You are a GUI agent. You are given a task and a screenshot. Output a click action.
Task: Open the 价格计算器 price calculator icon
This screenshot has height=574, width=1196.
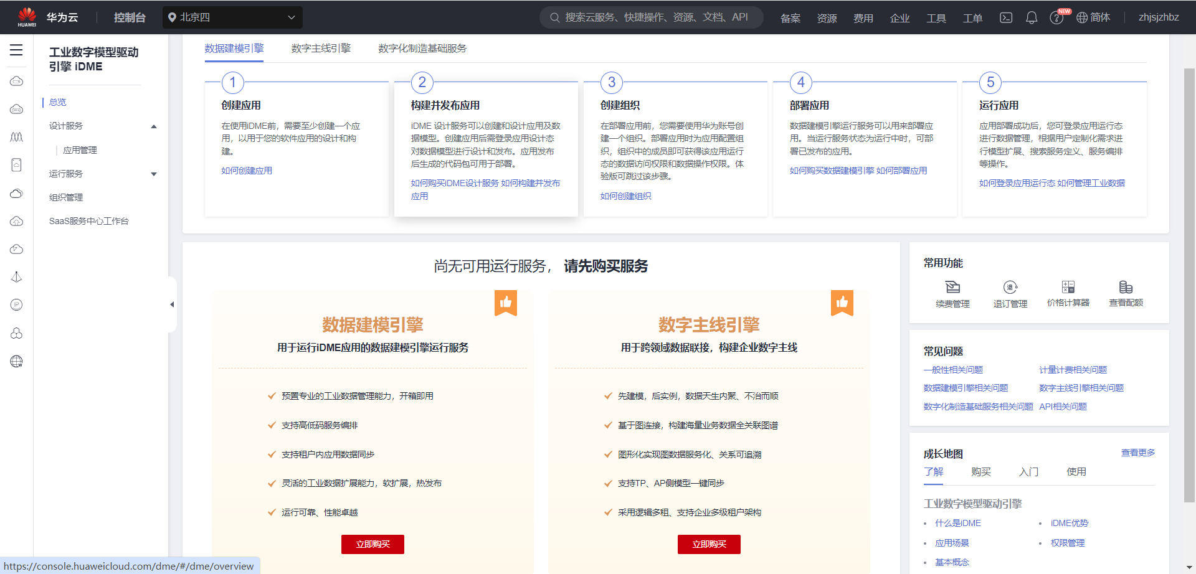tap(1068, 286)
